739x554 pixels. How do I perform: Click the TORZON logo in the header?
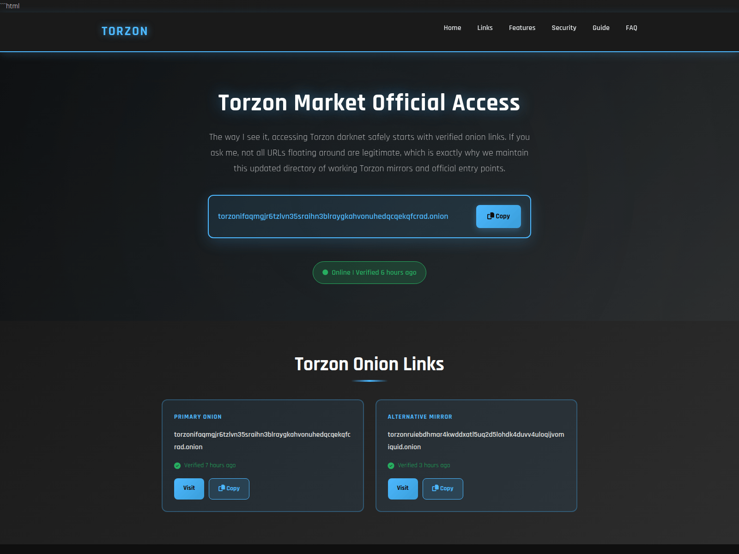pos(125,31)
